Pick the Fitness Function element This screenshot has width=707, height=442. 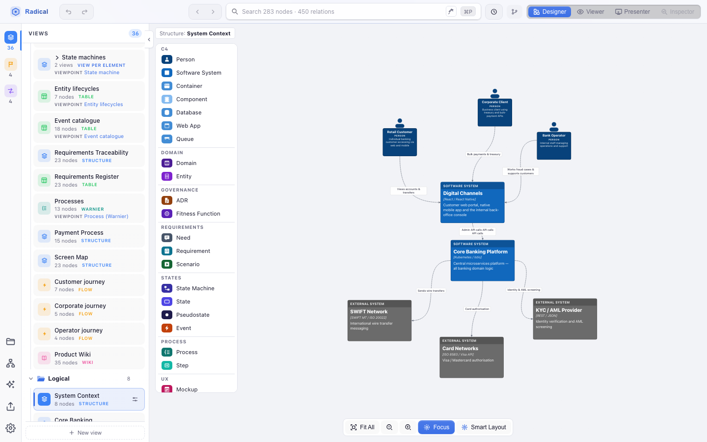click(x=196, y=214)
